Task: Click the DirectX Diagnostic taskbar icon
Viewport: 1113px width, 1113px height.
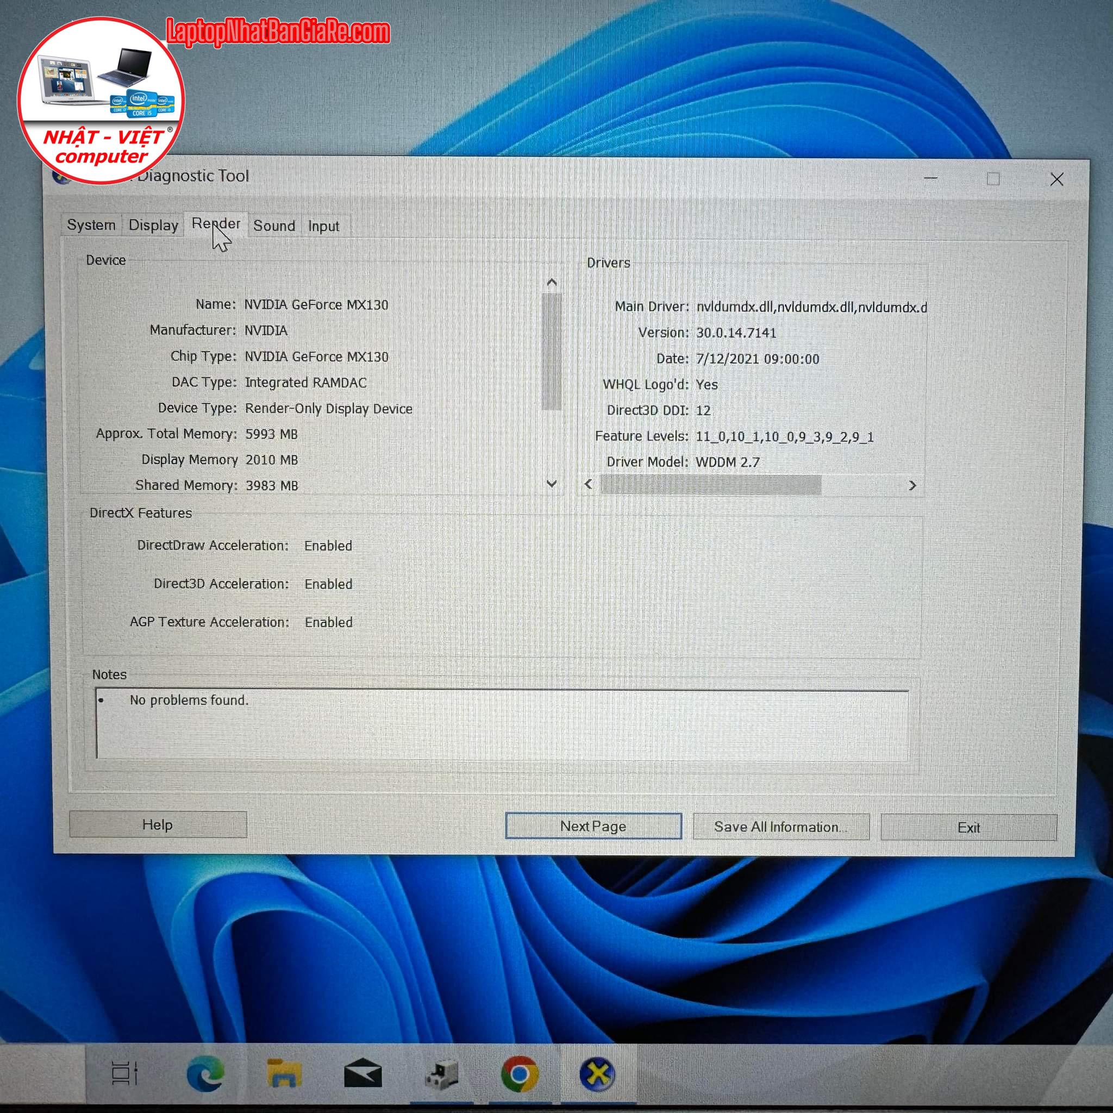Action: pyautogui.click(x=597, y=1074)
